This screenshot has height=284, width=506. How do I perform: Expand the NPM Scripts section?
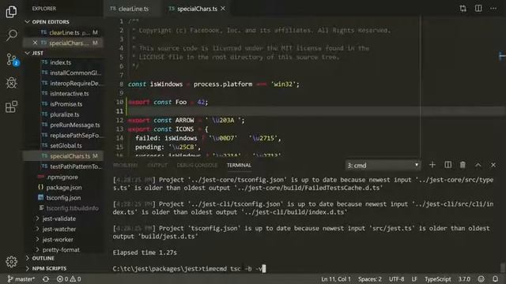pyautogui.click(x=63, y=268)
